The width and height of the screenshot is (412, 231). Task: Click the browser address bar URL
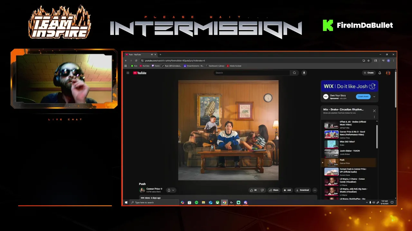coord(175,61)
